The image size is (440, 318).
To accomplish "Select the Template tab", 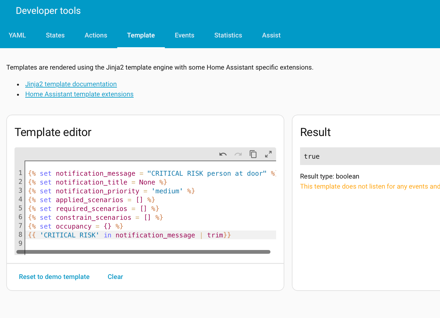I will (141, 35).
